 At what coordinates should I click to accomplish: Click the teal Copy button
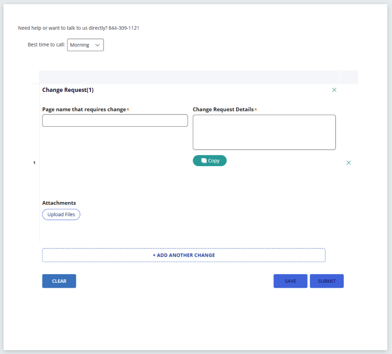pyautogui.click(x=210, y=161)
